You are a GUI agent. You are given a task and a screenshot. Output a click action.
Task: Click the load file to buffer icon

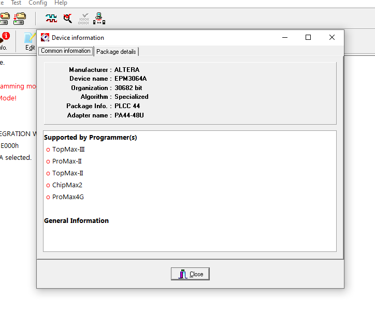(5, 19)
